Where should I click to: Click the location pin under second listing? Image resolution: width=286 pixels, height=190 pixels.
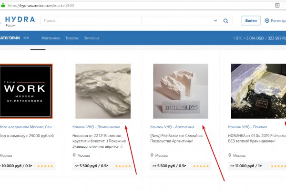click(x=75, y=155)
